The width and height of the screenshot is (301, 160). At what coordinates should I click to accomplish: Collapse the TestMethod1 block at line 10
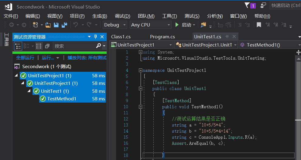[x=141, y=107]
